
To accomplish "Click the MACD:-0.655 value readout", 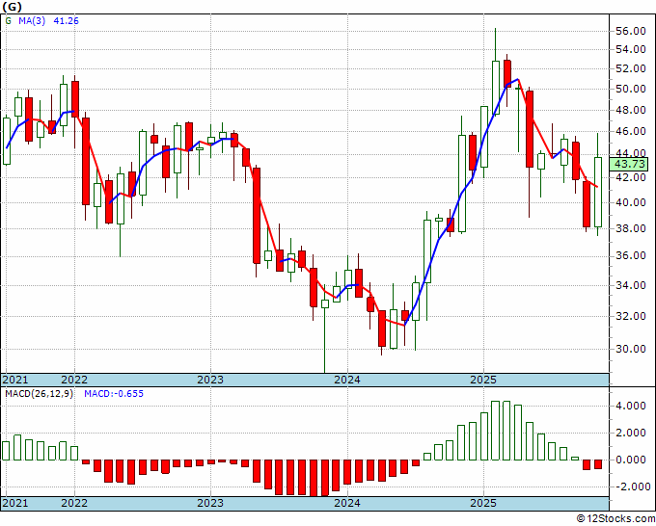I will (x=114, y=394).
